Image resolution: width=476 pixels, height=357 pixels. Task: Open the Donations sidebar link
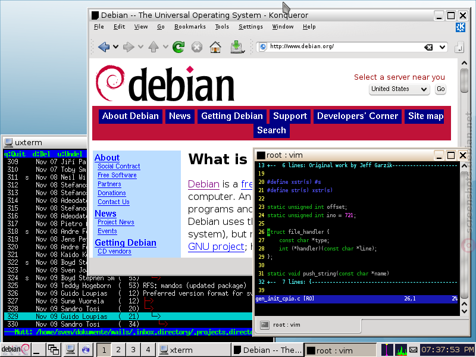click(112, 193)
